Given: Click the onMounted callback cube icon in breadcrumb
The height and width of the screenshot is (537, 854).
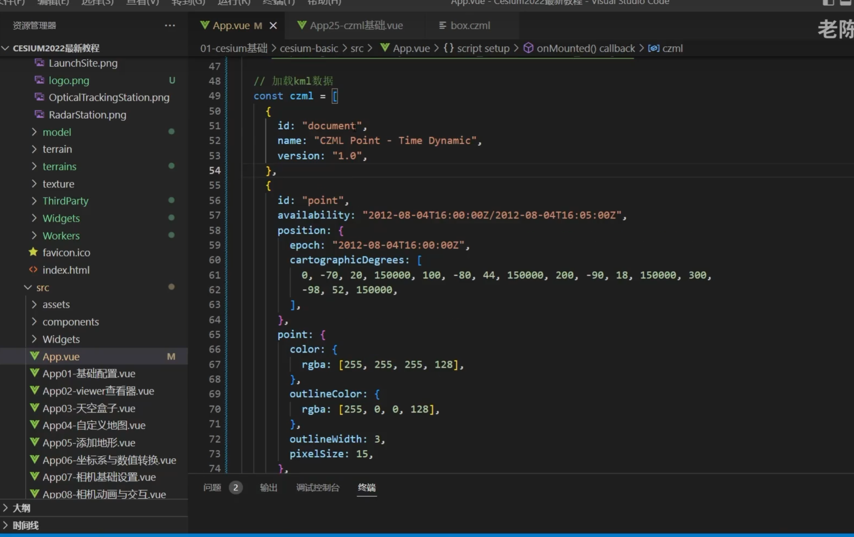Looking at the screenshot, I should coord(528,48).
